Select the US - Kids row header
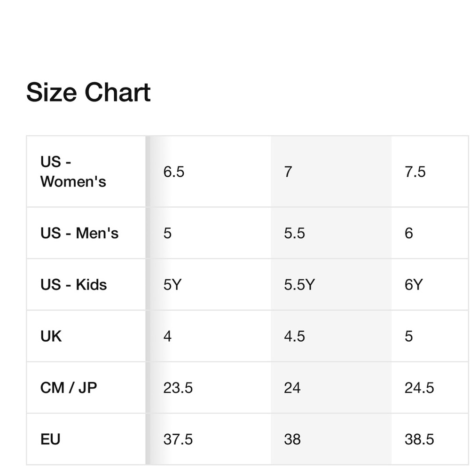Screen dimensions: 470x470 pyautogui.click(x=86, y=284)
